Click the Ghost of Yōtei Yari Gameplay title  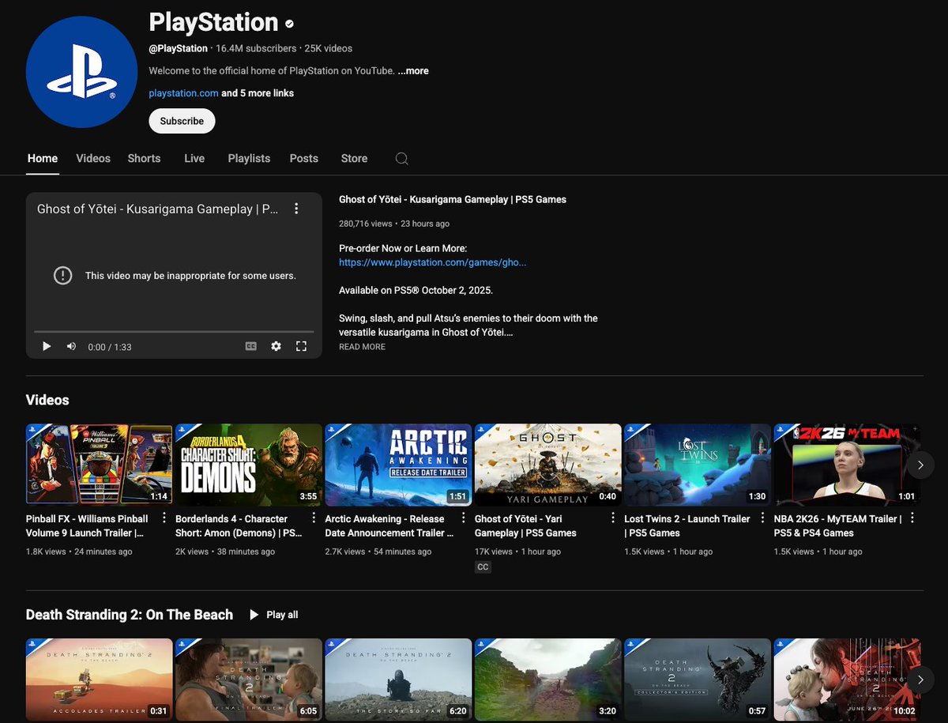tap(525, 525)
